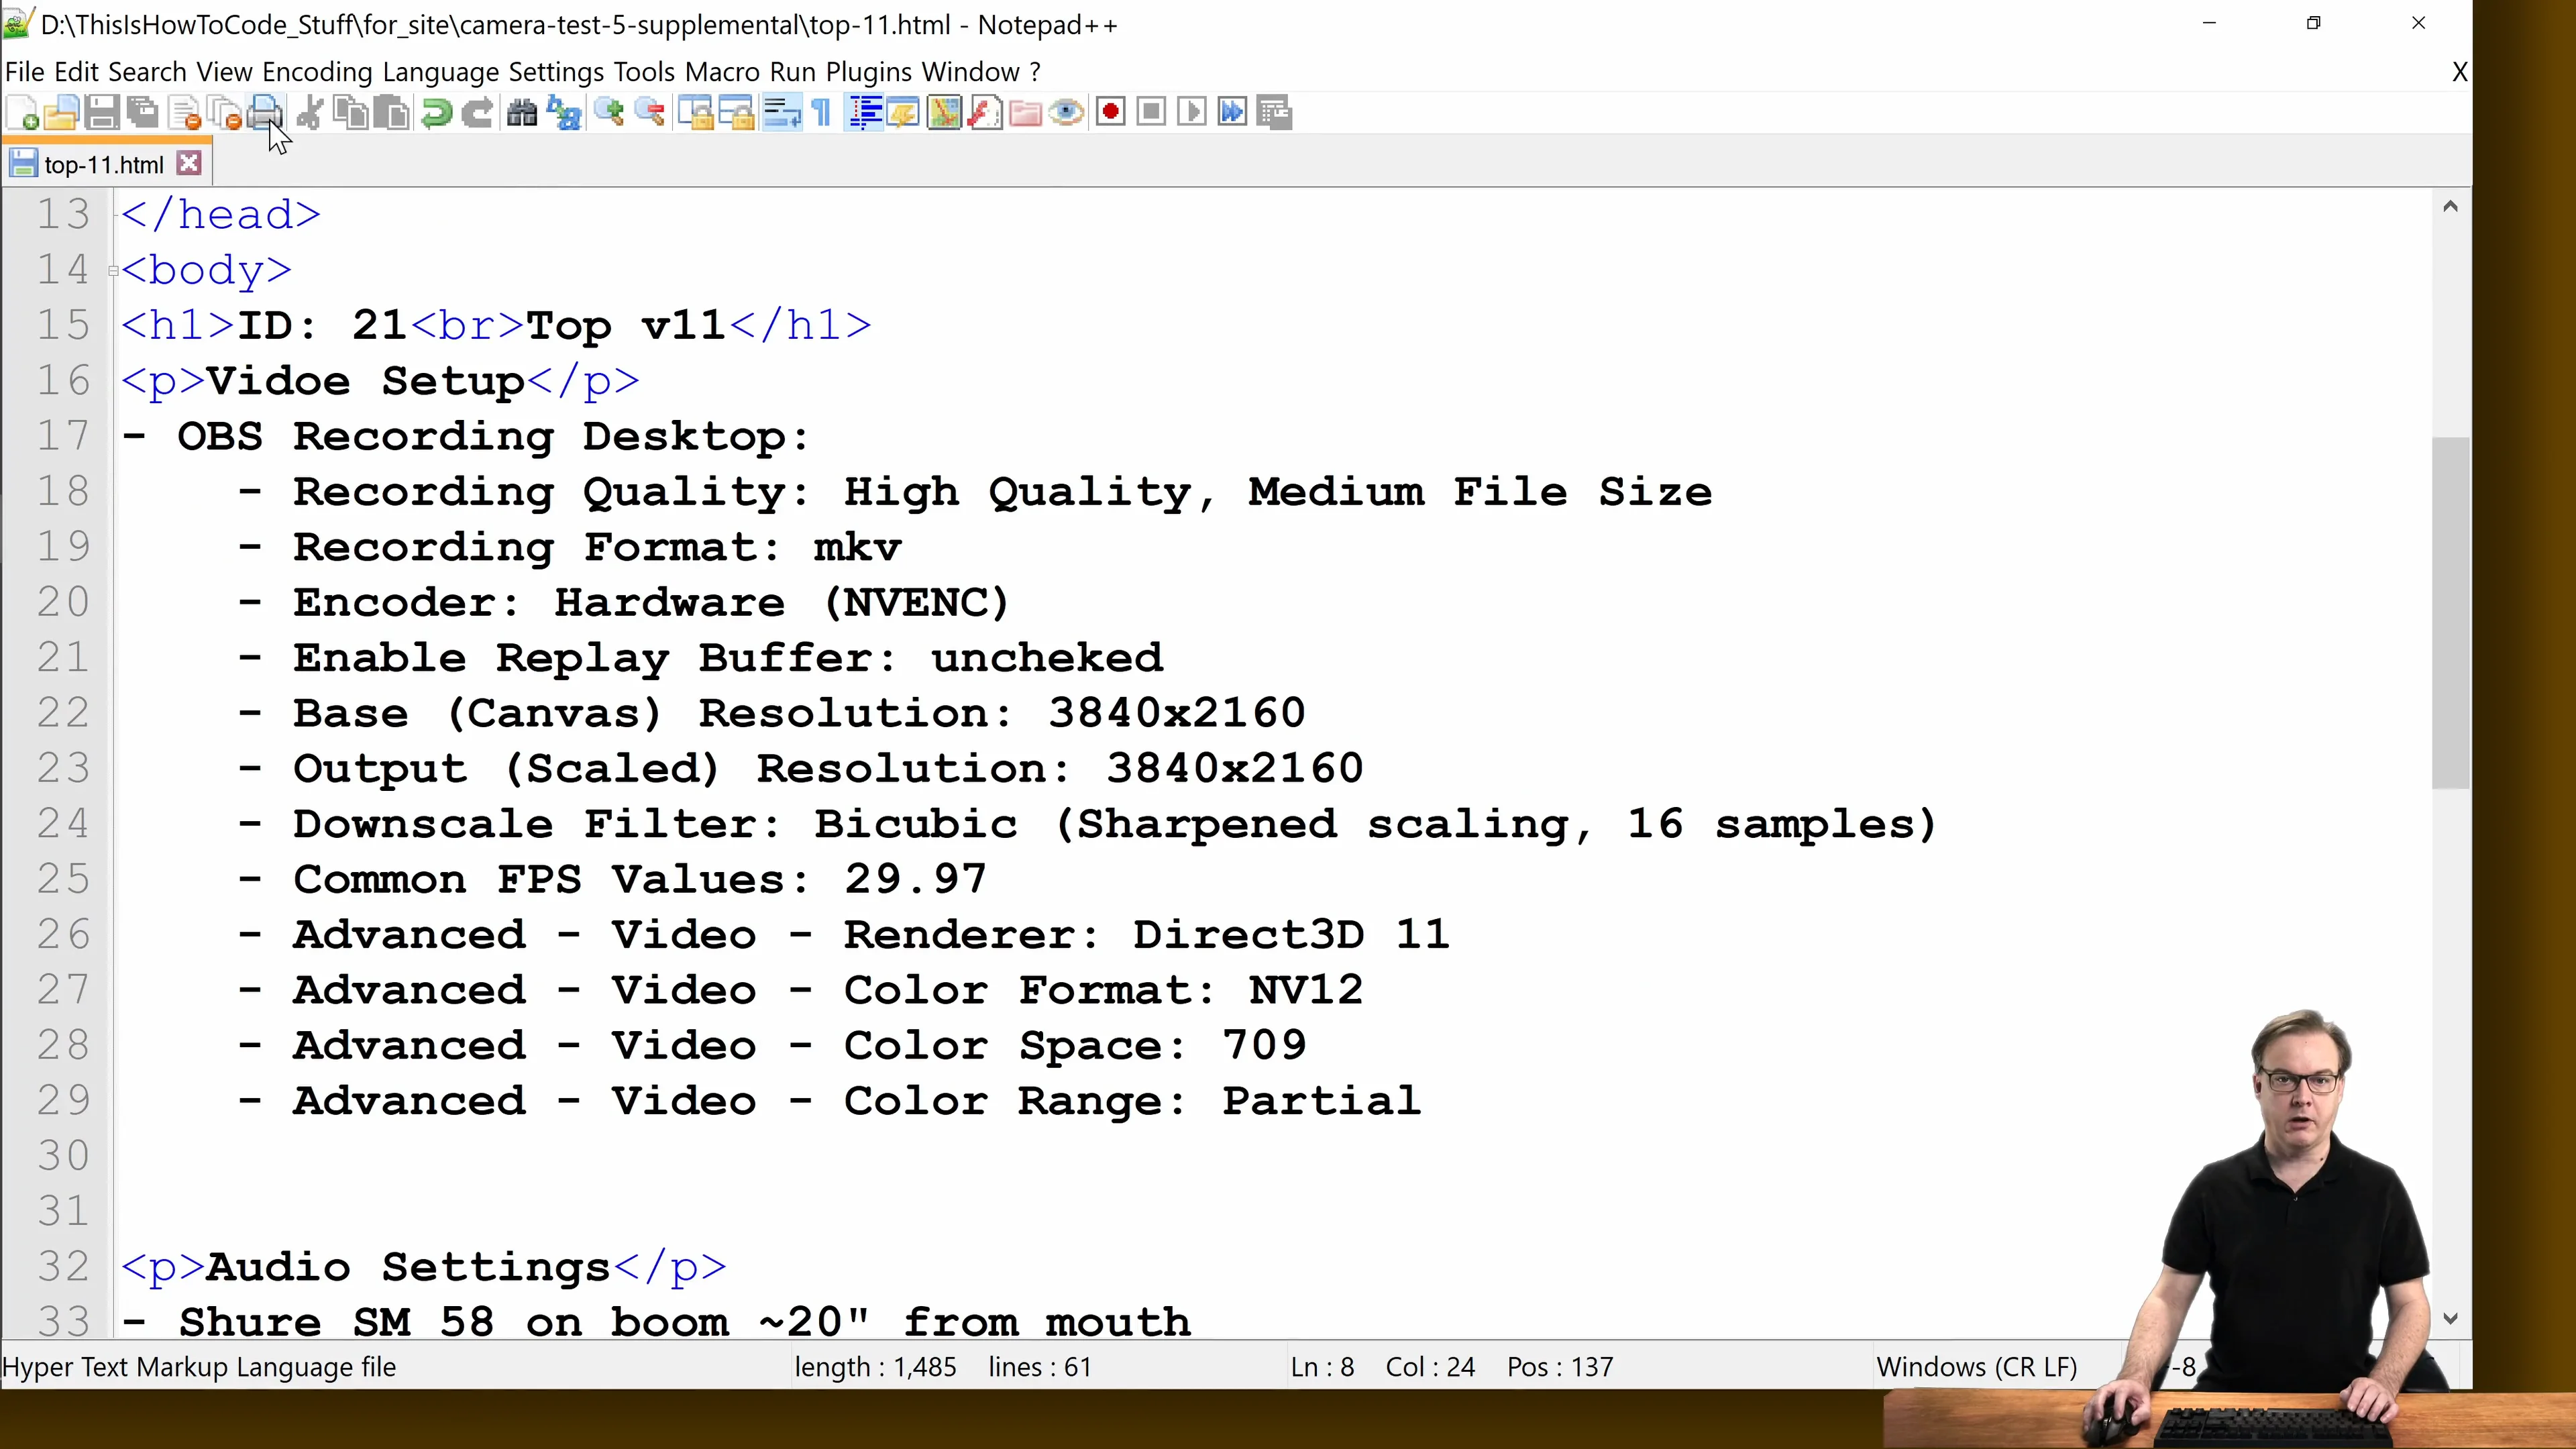Open the Encoding menu

(x=317, y=72)
